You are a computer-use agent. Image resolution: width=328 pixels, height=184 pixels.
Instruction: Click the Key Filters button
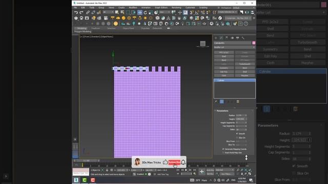[227, 174]
